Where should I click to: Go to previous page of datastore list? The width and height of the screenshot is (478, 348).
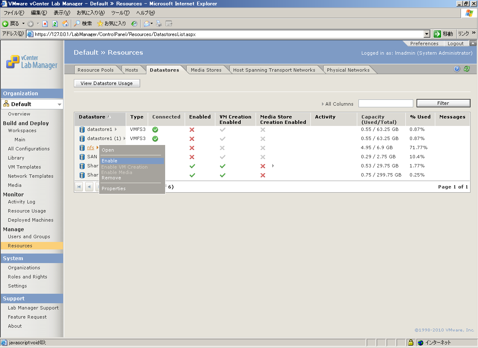[x=89, y=186]
